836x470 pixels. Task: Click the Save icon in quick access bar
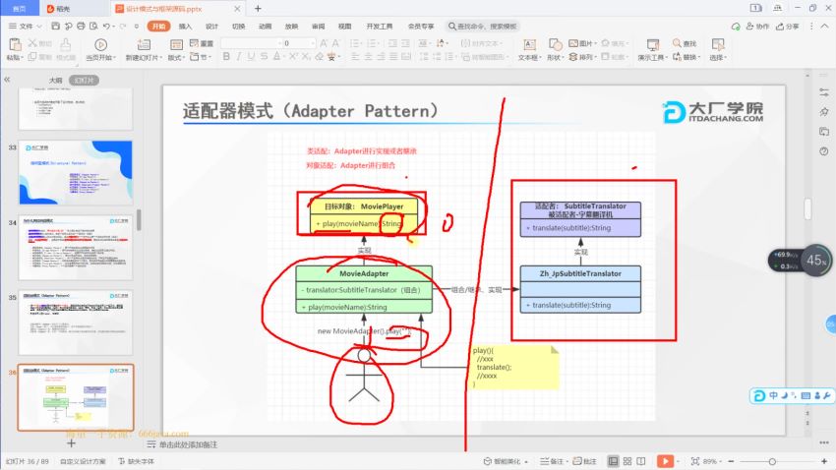click(55, 27)
